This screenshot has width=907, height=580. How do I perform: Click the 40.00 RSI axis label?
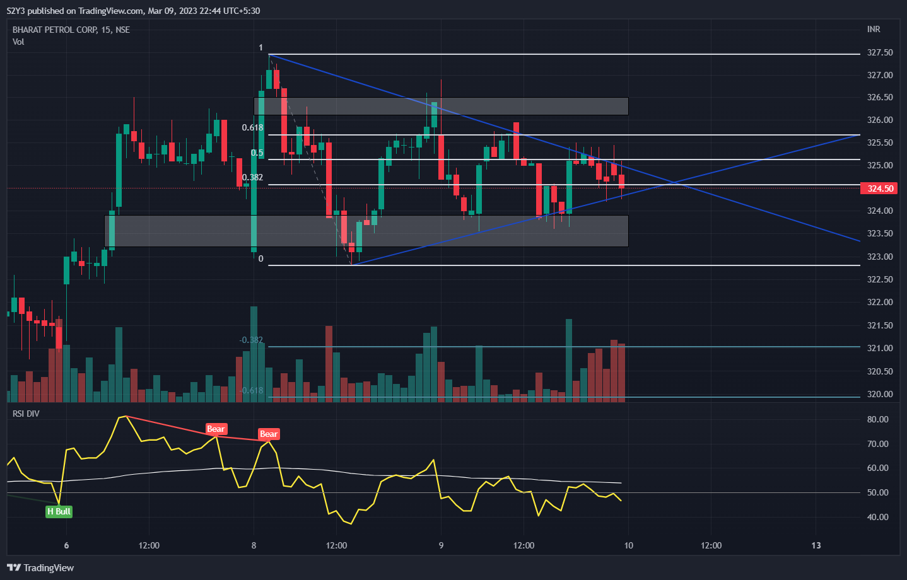(x=877, y=518)
